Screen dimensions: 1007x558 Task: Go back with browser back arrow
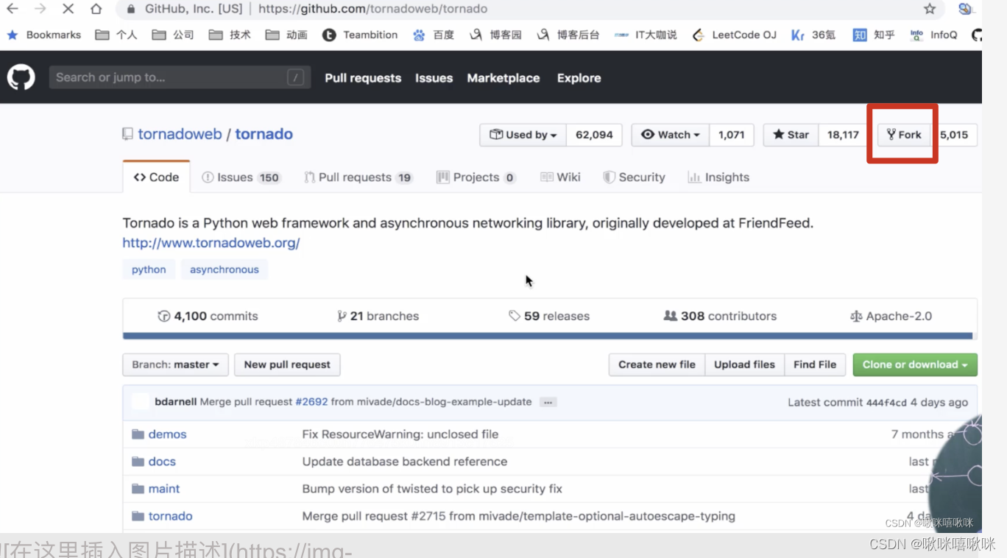13,9
